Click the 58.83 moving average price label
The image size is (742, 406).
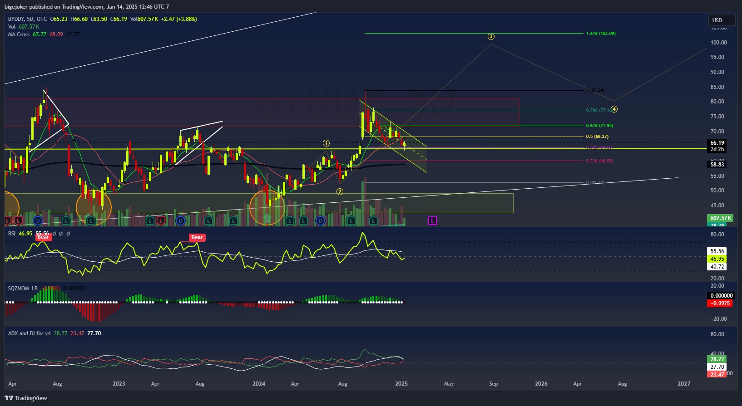[x=717, y=165]
